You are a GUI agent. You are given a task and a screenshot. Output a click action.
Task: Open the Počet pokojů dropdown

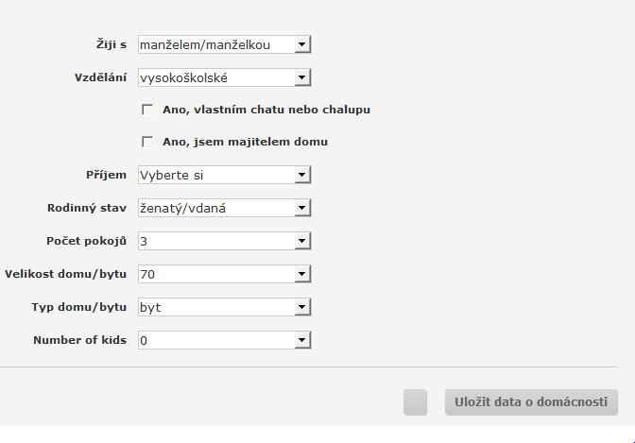[224, 241]
